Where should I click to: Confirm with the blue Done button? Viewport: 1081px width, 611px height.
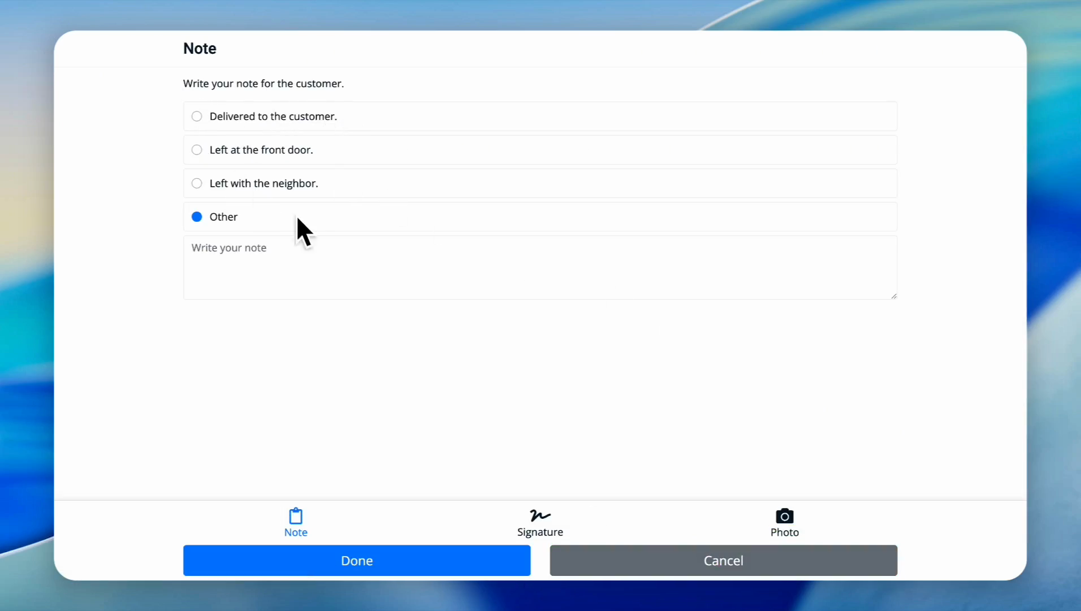point(357,561)
